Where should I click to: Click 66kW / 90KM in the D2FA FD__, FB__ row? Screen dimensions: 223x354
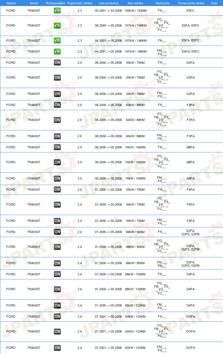pyautogui.click(x=135, y=247)
